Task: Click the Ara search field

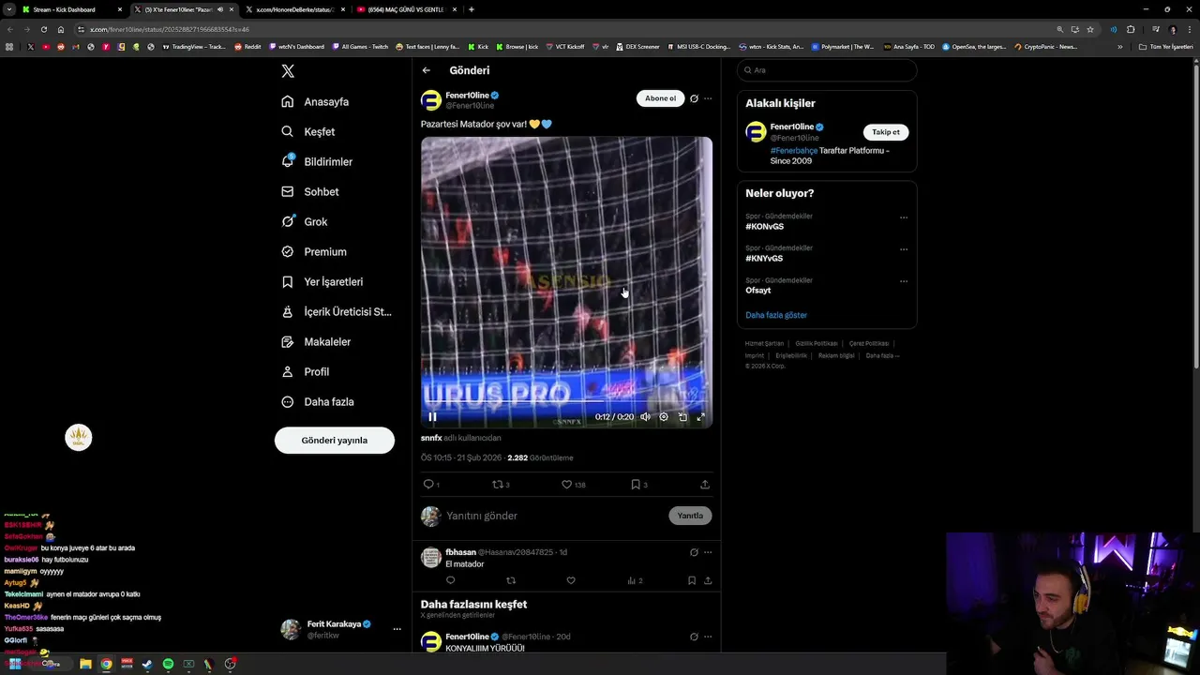Action: (827, 70)
